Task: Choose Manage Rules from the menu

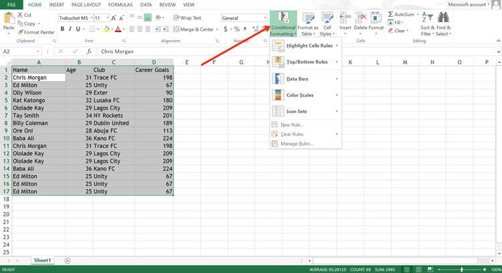Action: pos(305,144)
